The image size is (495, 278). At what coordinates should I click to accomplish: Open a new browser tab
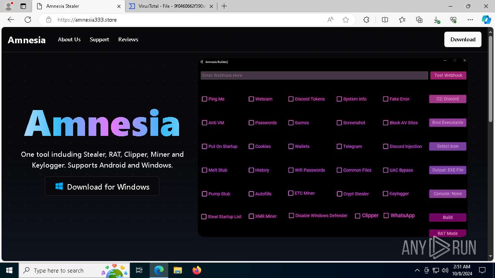pos(224,6)
